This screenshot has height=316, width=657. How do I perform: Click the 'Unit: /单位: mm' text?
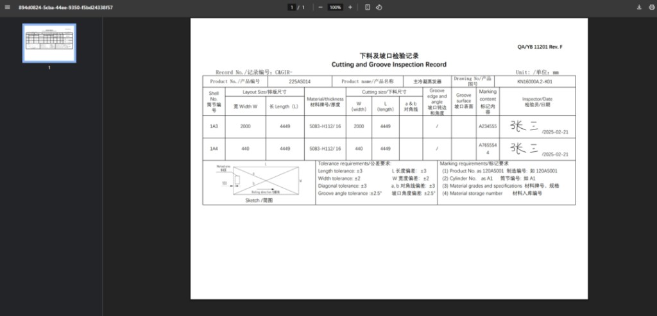click(x=537, y=72)
